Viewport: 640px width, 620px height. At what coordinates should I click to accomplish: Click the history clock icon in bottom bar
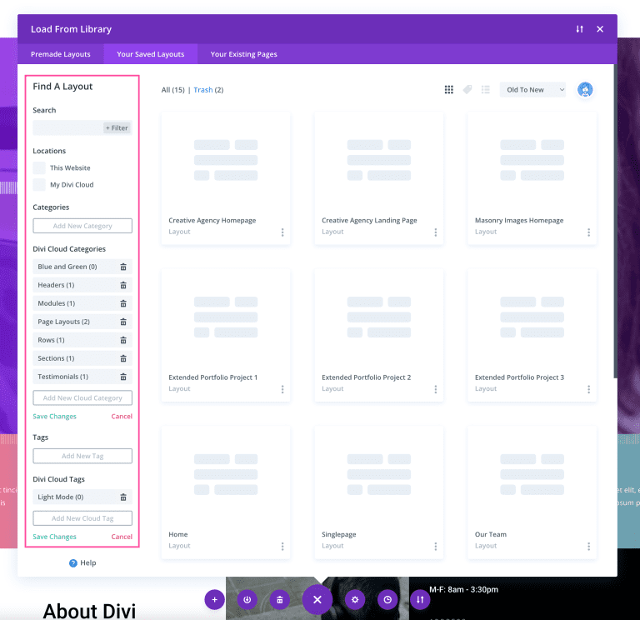tap(387, 599)
